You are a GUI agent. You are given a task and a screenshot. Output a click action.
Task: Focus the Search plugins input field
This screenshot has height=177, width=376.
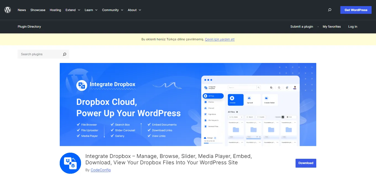coord(40,54)
